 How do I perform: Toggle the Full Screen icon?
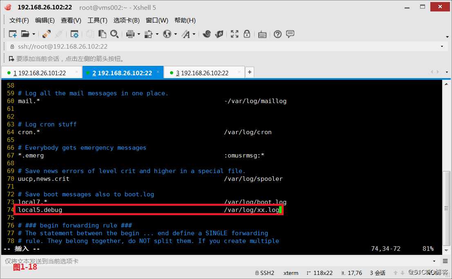click(234, 34)
